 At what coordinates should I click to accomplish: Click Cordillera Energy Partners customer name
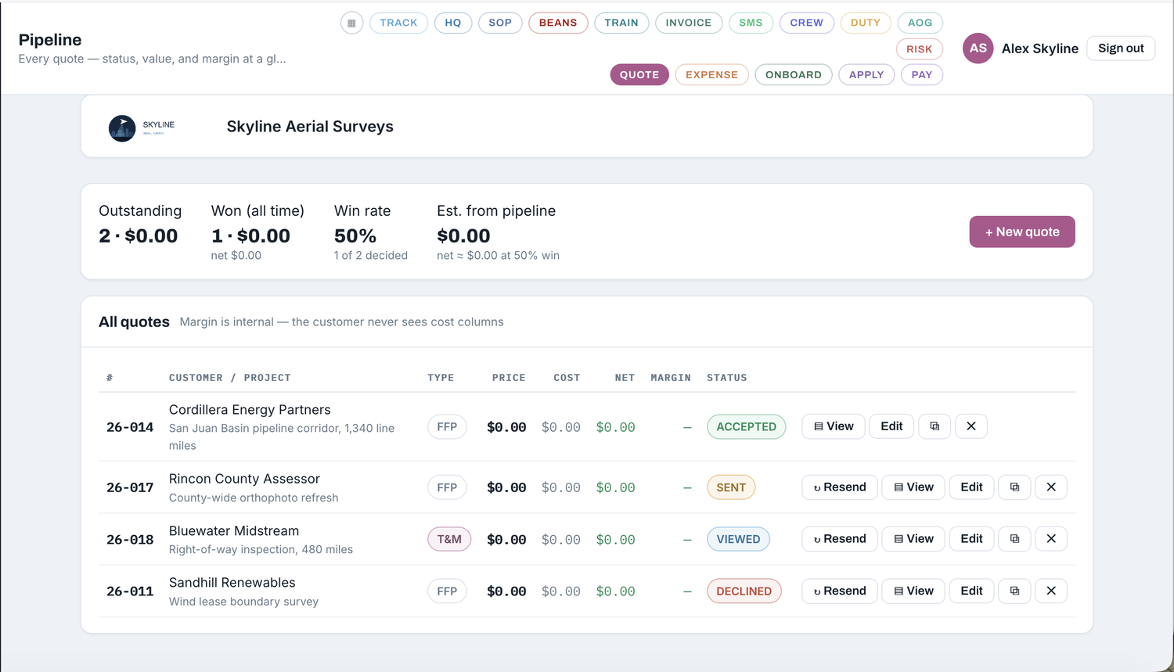250,410
